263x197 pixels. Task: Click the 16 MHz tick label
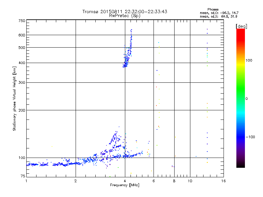[224, 181]
